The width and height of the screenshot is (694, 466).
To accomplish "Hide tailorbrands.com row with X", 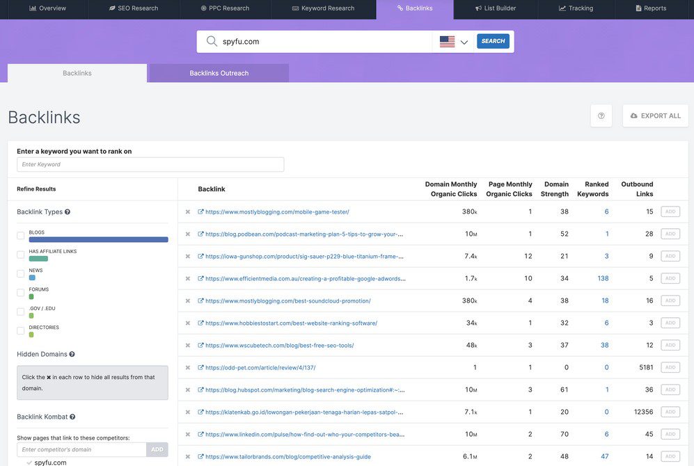I will pyautogui.click(x=188, y=457).
